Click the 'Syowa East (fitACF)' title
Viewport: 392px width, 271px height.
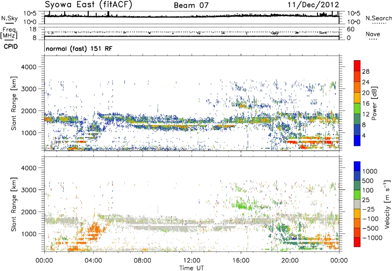pyautogui.click(x=88, y=4)
